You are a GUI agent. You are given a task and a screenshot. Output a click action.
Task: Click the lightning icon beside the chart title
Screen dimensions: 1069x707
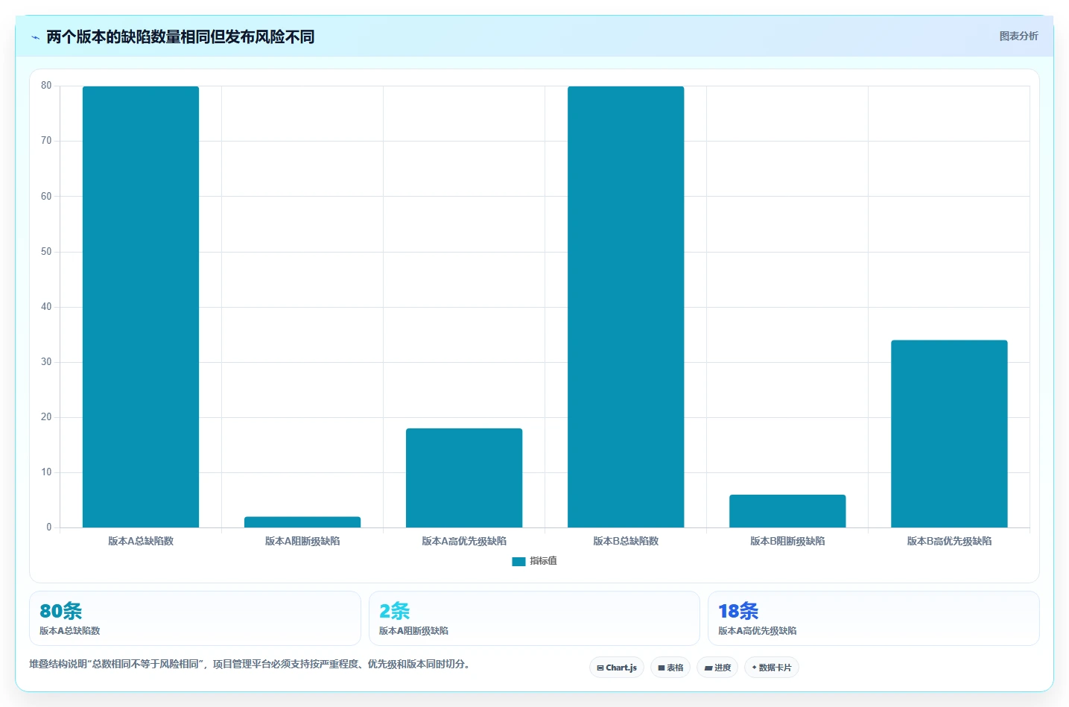(35, 37)
